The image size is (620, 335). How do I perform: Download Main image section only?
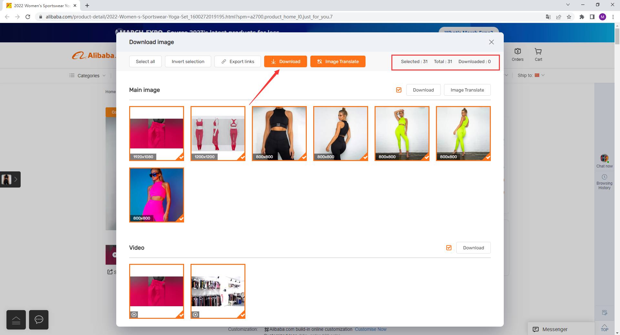click(423, 90)
